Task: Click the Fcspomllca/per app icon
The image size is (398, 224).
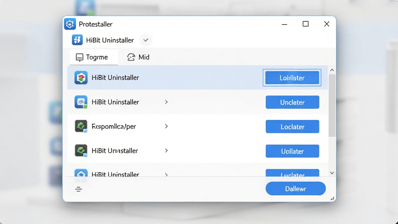Action: (81, 126)
